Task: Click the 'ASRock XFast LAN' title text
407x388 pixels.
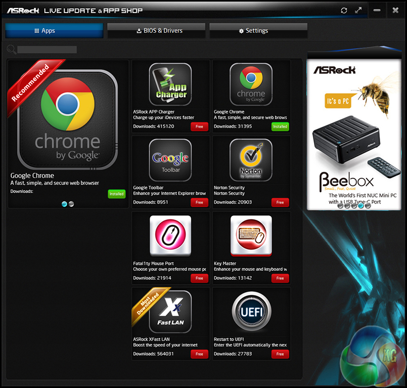Action: pos(151,339)
